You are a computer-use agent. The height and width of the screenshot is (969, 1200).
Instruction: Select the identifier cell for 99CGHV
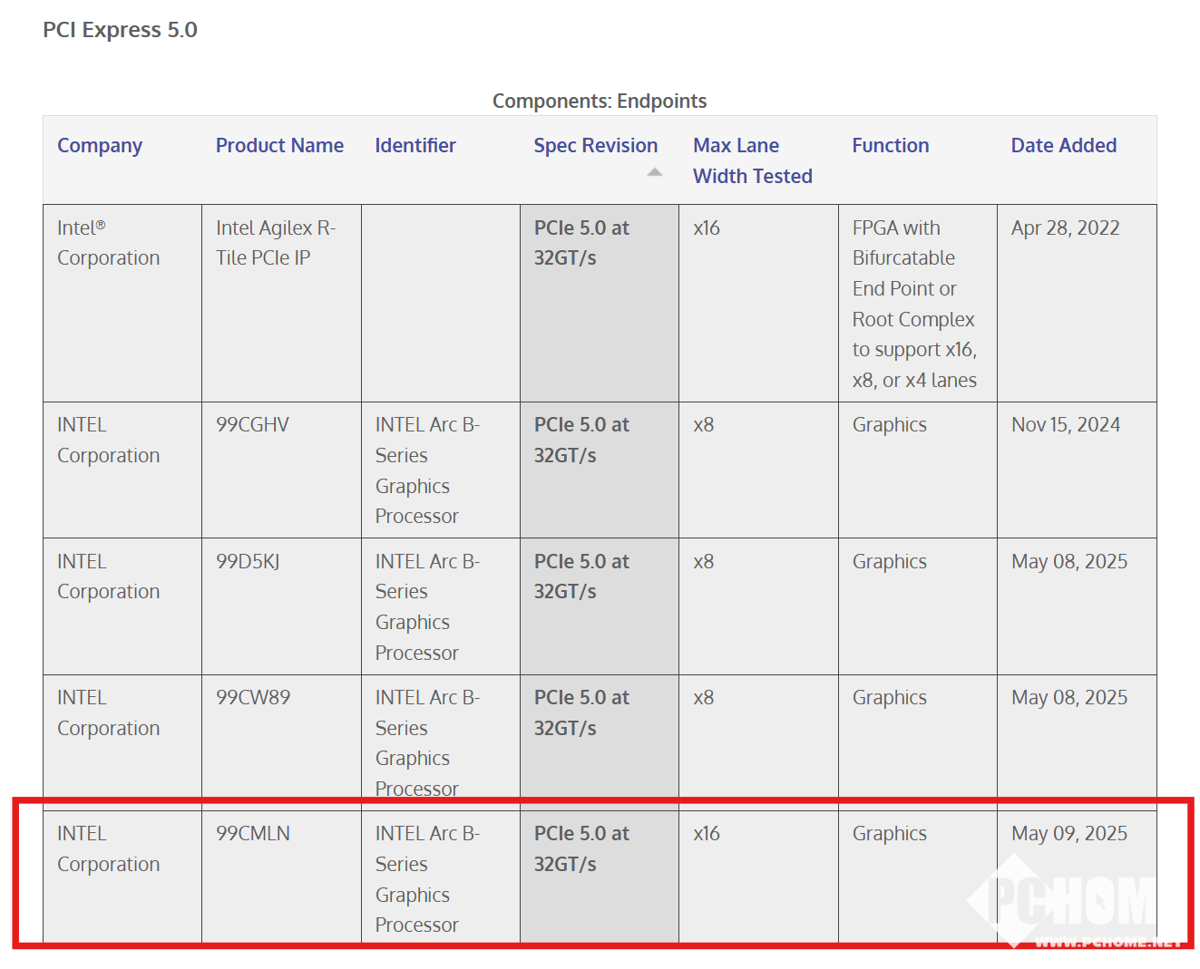(x=440, y=470)
